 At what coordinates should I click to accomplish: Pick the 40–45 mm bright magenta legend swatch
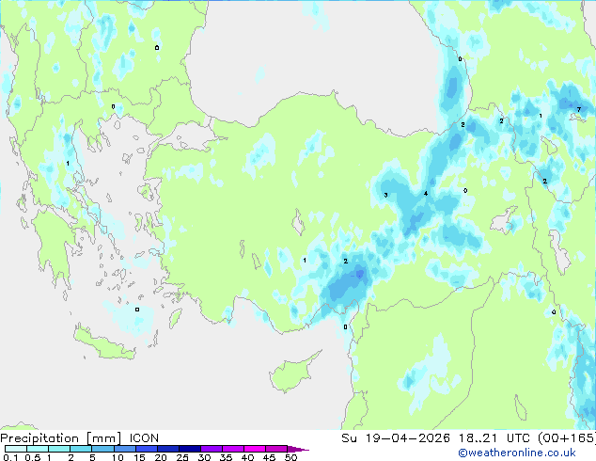point(255,449)
